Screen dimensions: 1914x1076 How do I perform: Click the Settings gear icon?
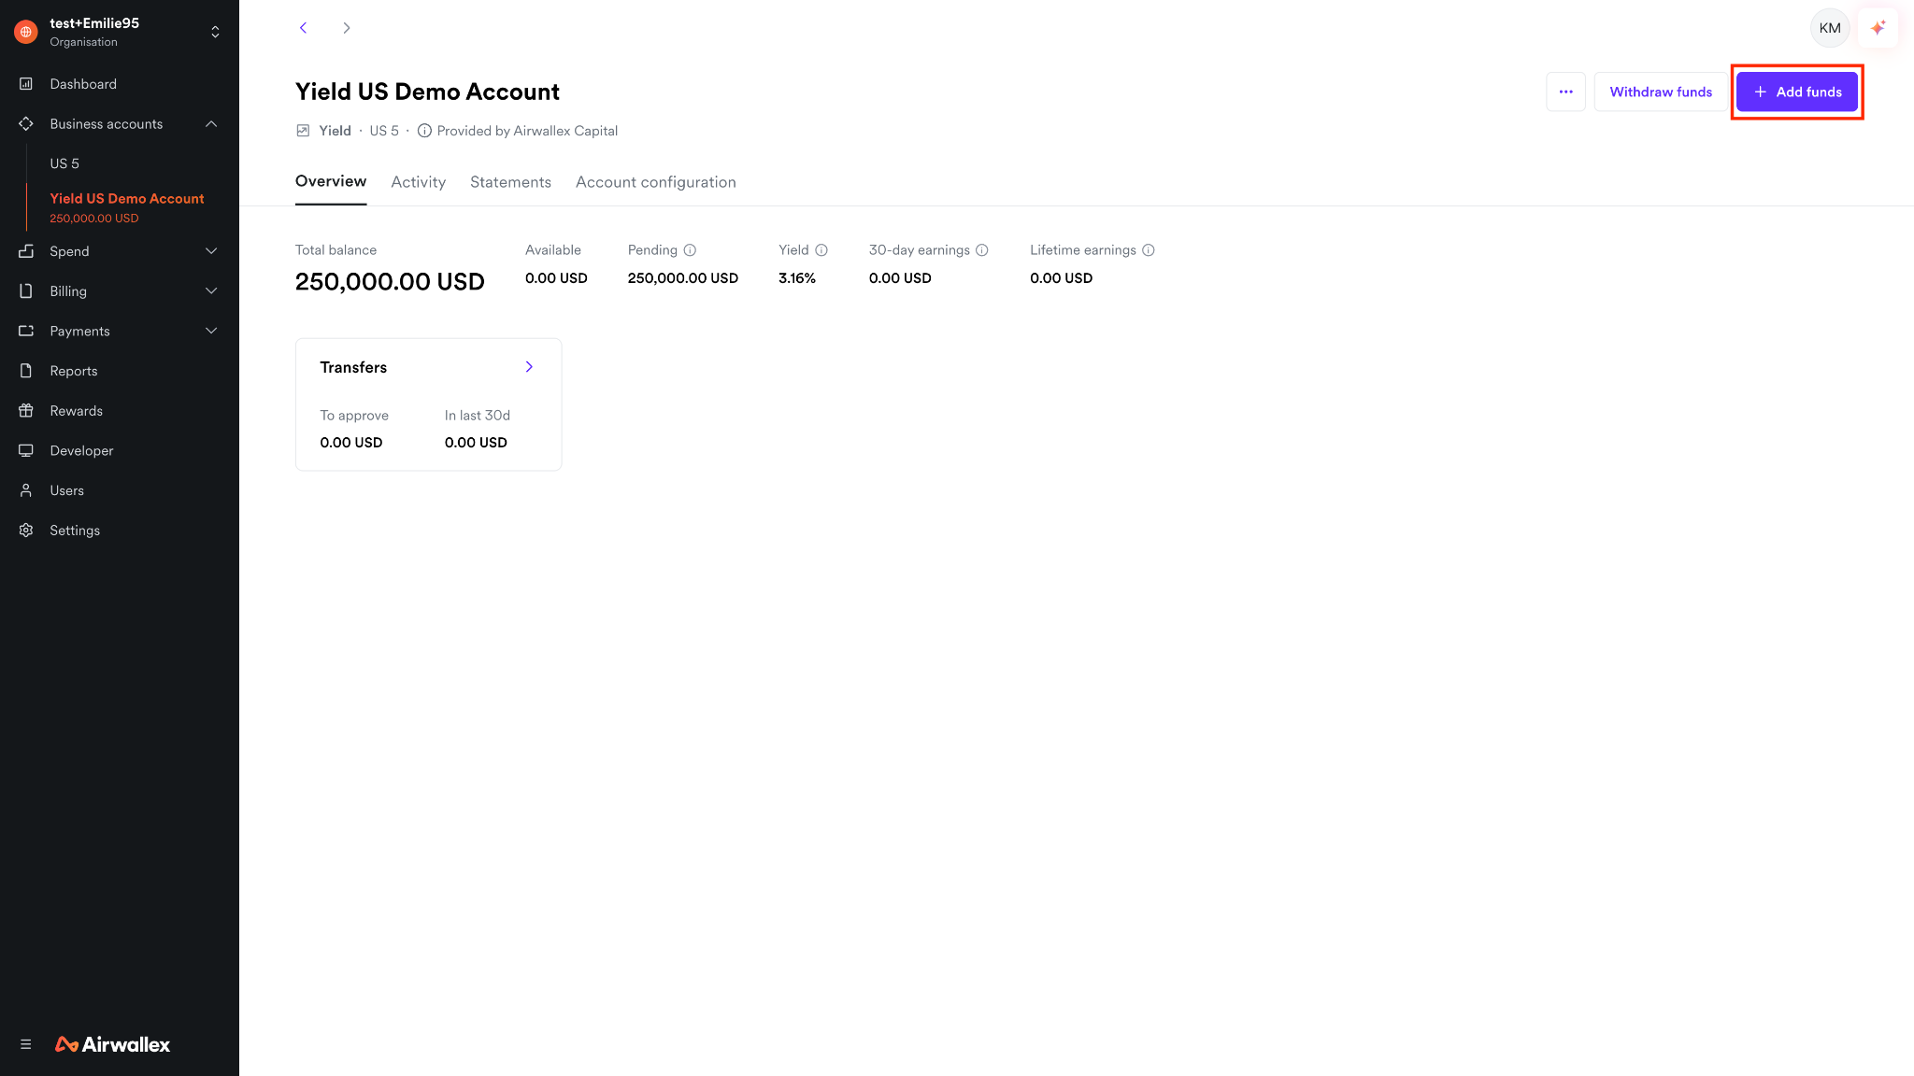coord(26,531)
